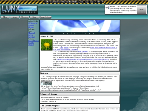Open the Content sidebar link

tap(31, 25)
